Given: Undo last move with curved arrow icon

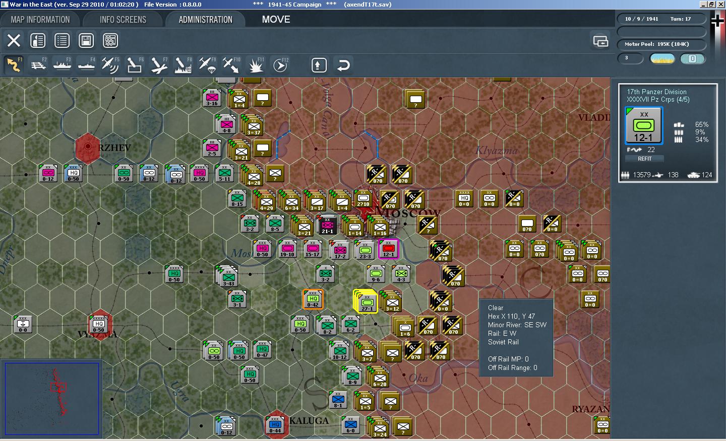Looking at the screenshot, I should coord(343,65).
